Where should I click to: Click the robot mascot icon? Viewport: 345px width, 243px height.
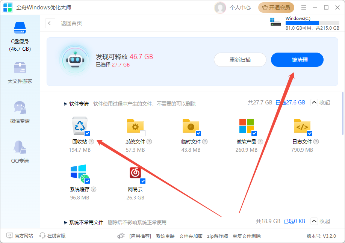(x=75, y=60)
